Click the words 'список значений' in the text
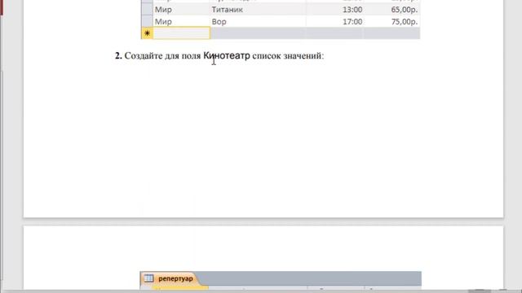The width and height of the screenshot is (522, 293). point(288,56)
